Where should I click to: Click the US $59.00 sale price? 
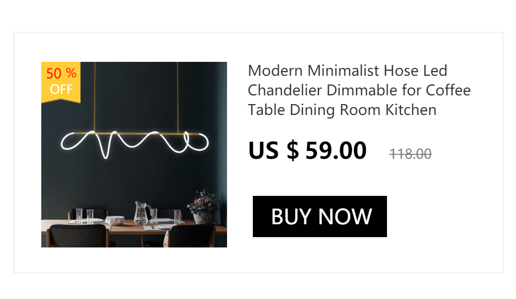308,151
